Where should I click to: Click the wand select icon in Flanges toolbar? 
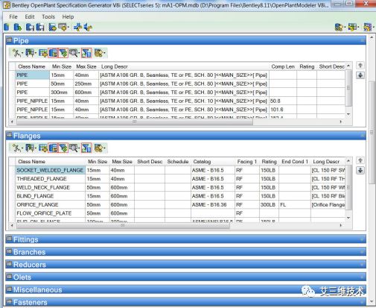click(x=17, y=148)
